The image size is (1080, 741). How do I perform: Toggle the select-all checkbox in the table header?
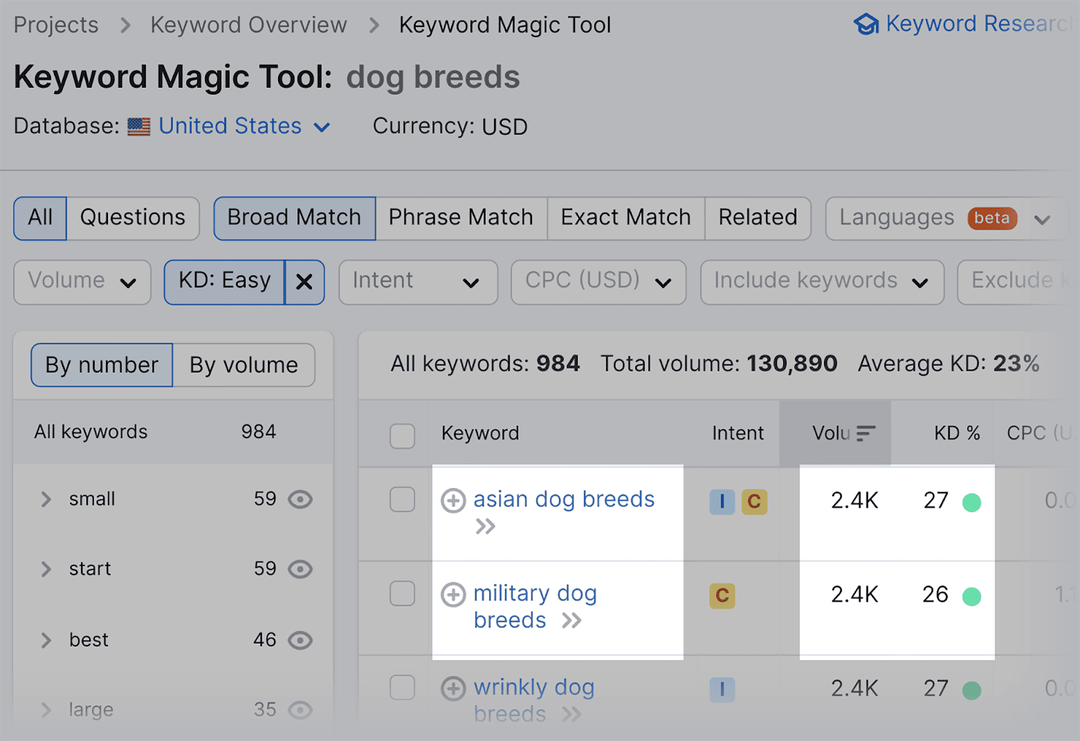(x=402, y=436)
